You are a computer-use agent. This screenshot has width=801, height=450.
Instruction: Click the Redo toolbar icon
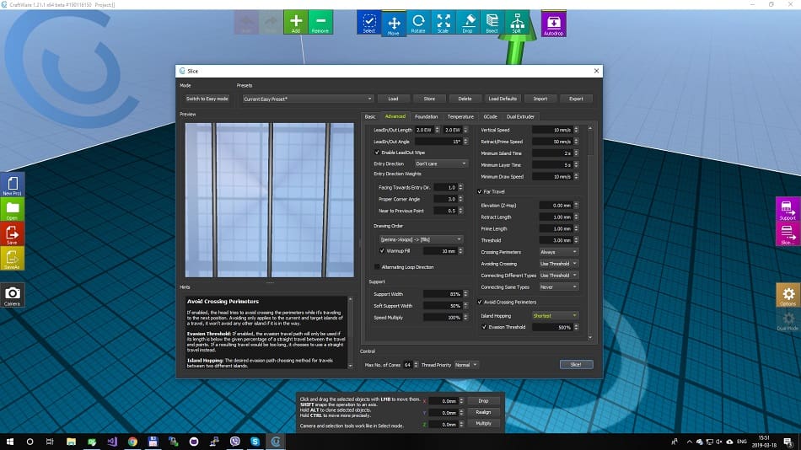click(271, 23)
